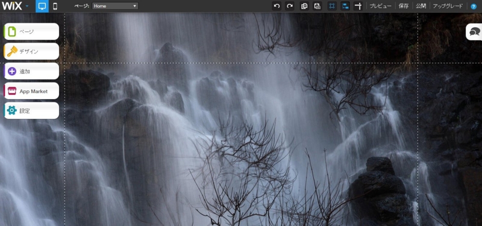Toggle the rulers tool
Image resolution: width=482 pixels, height=226 pixels.
(358, 6)
